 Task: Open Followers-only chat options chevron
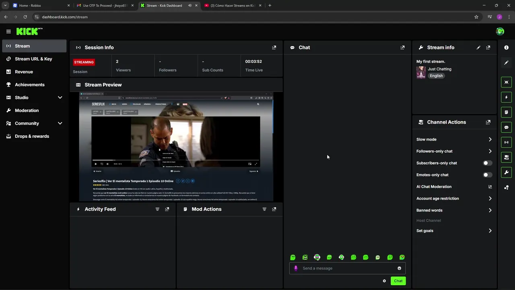490,151
